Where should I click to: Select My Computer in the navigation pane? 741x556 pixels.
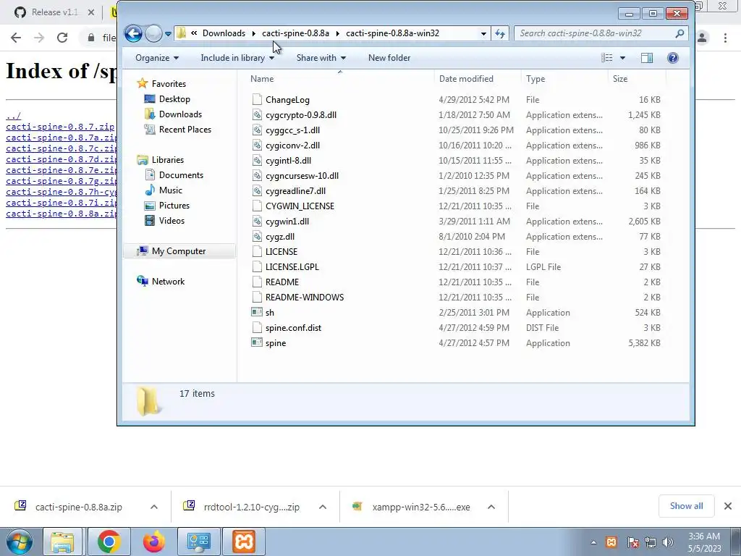(178, 251)
